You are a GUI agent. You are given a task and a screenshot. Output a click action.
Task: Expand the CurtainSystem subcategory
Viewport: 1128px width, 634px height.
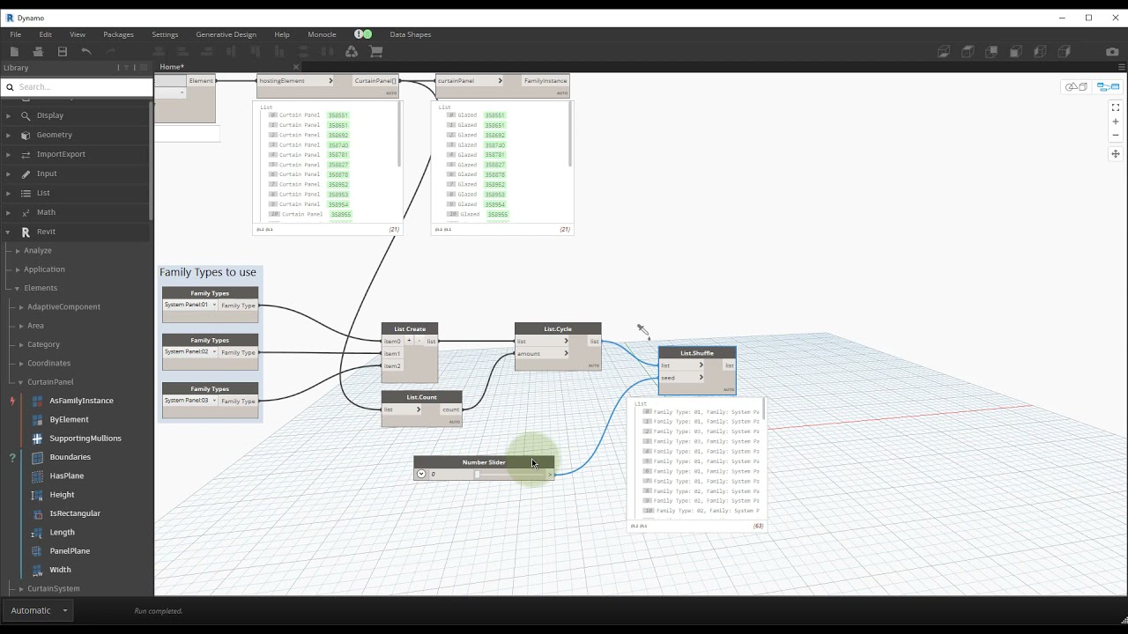(21, 588)
